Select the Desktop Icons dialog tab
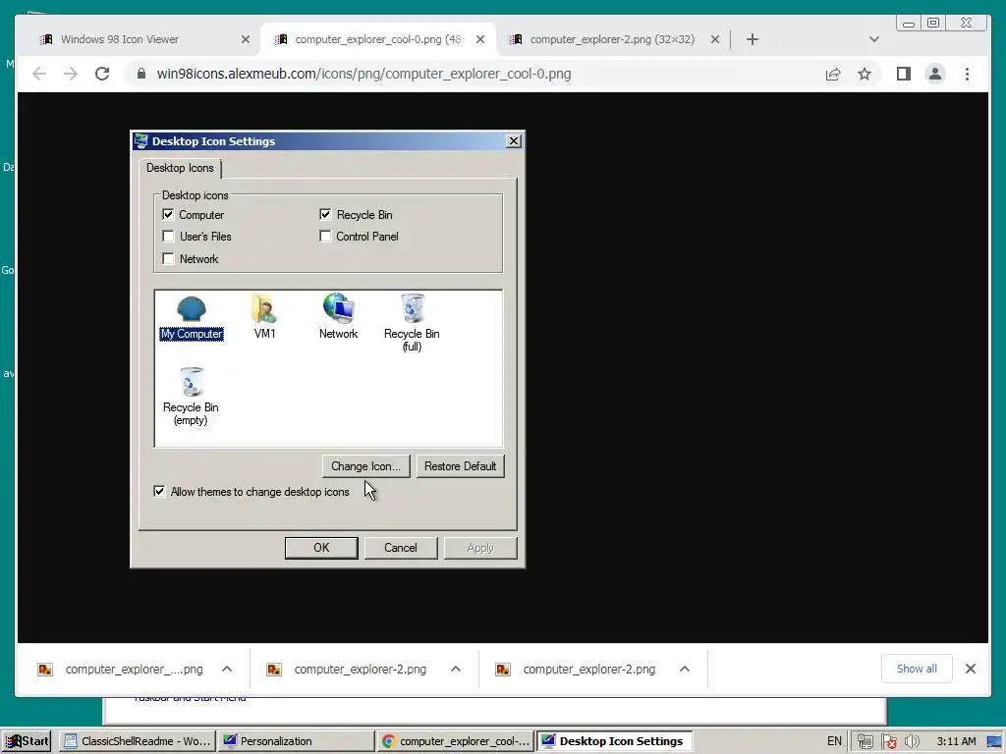This screenshot has height=754, width=1006. pos(180,168)
